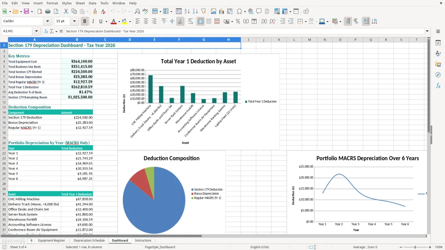Expand the formula bar arrow
The height and width of the screenshot is (250, 445).
tap(428, 31)
